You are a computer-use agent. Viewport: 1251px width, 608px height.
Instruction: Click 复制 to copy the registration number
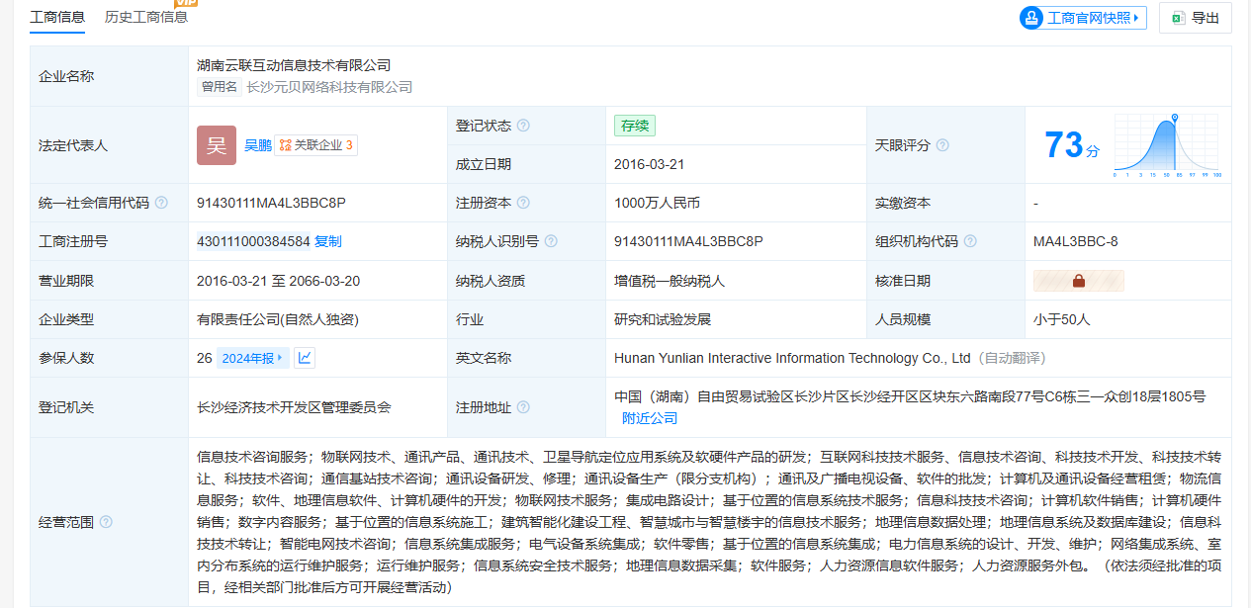point(327,241)
